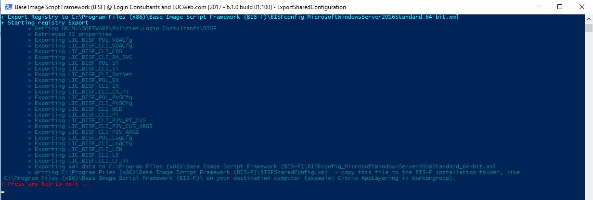Click the 'Exporting LIC_BISF_CLI_WCD' entry

click(x=75, y=109)
